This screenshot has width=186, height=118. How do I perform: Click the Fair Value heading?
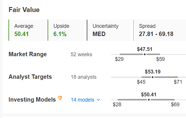(24, 10)
